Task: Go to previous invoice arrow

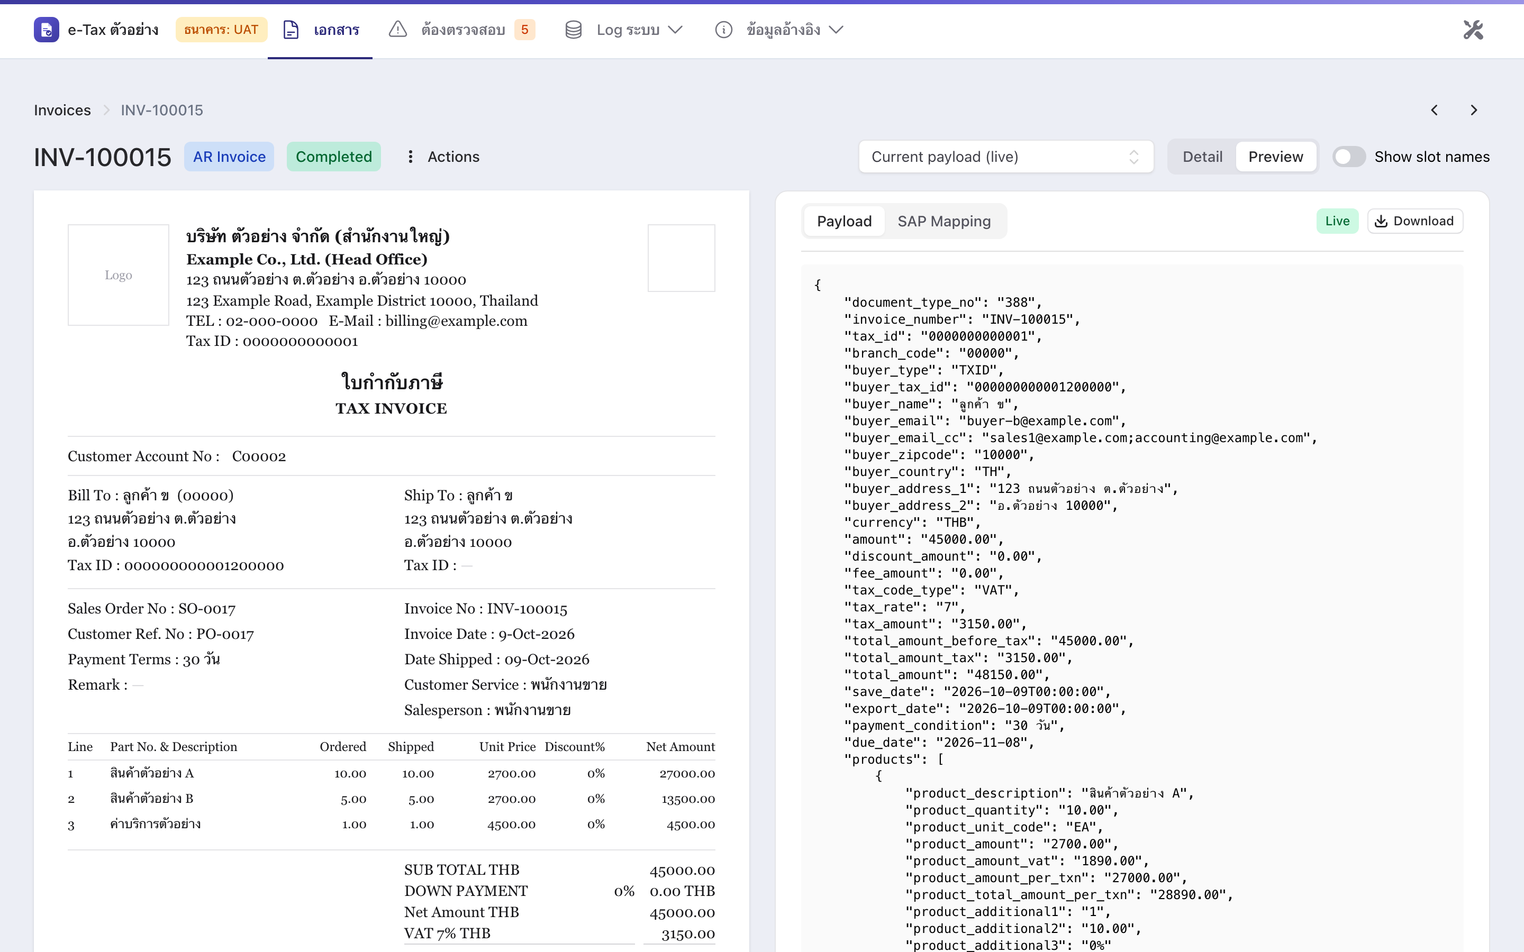Action: (x=1434, y=110)
